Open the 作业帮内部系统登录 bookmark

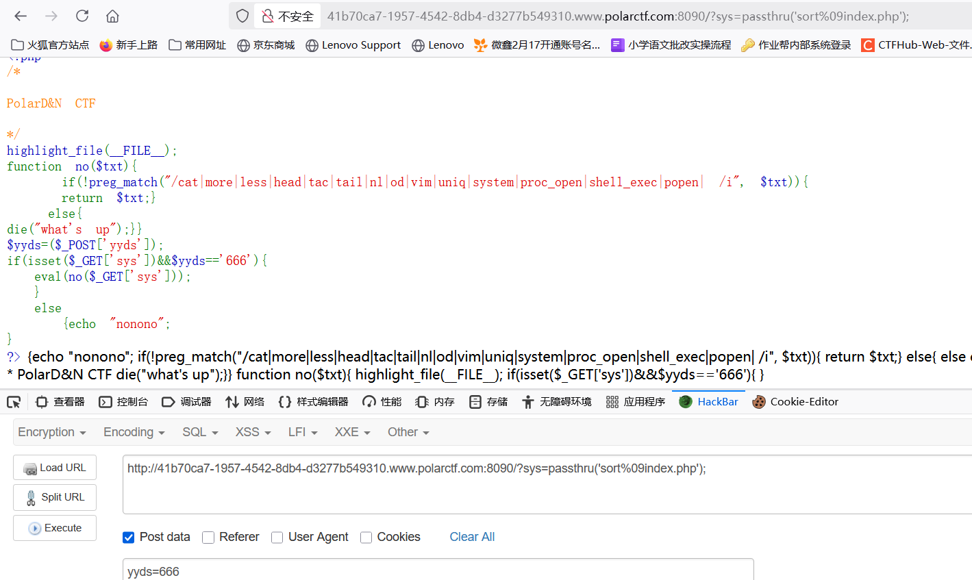click(x=797, y=45)
